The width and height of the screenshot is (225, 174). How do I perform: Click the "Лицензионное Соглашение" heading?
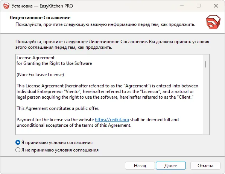pos(40,18)
